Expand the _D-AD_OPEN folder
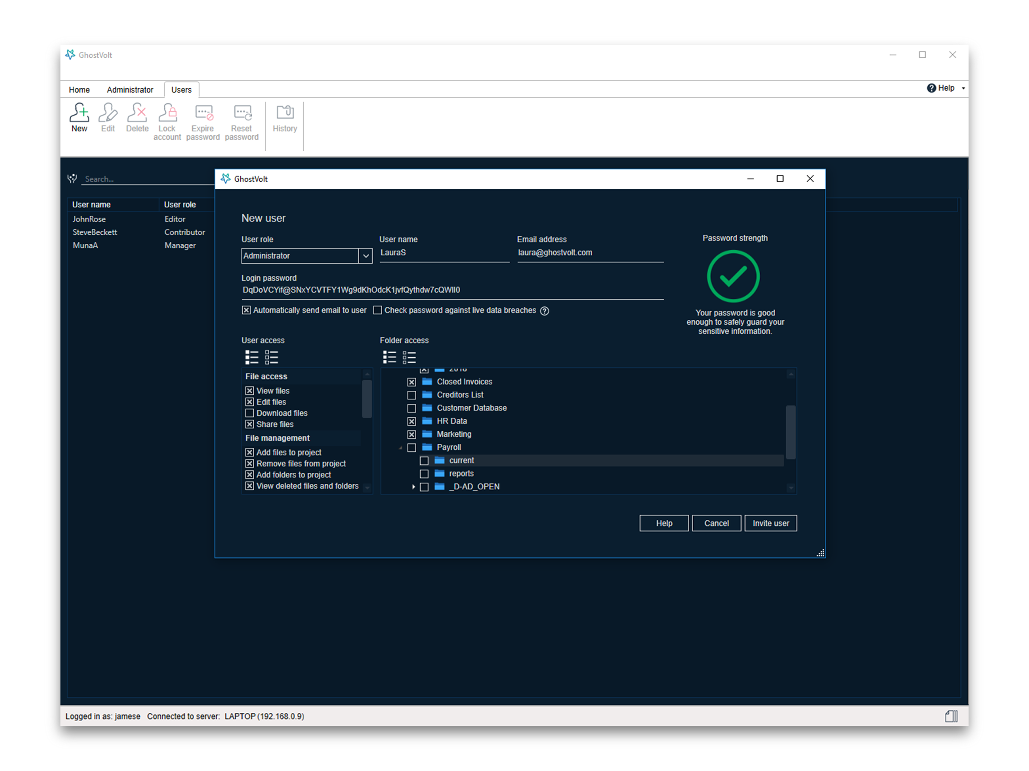The width and height of the screenshot is (1029, 771). click(413, 487)
